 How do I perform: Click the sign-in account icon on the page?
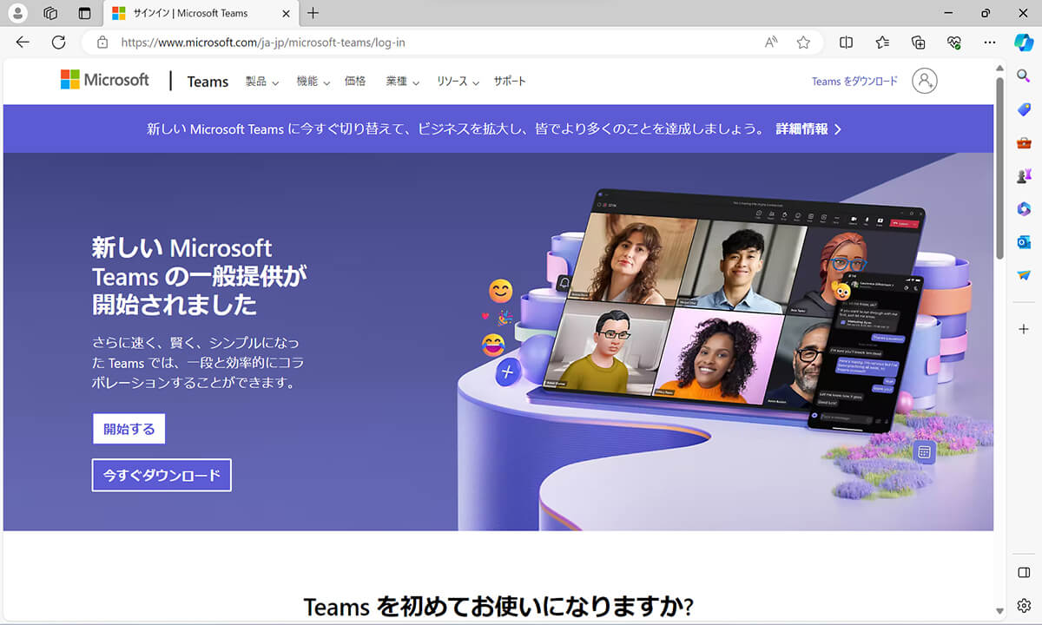(924, 81)
